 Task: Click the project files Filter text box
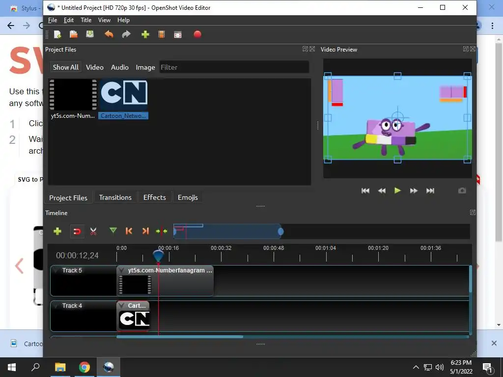pyautogui.click(x=234, y=67)
